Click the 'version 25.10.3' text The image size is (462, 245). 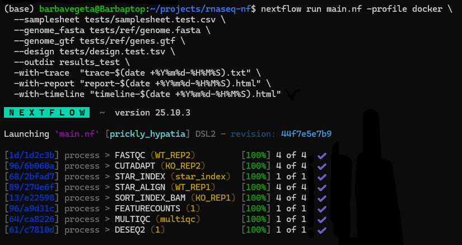153,113
